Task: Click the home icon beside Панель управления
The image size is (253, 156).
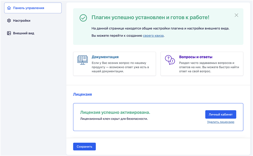Action: pos(9,8)
